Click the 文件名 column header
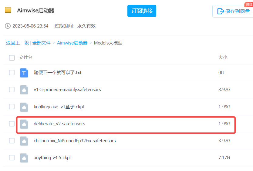253x171 pixels. pyautogui.click(x=26, y=58)
